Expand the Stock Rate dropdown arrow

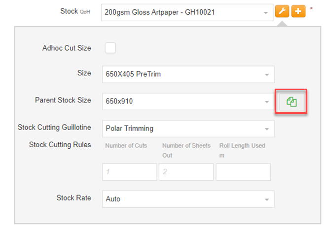click(266, 199)
